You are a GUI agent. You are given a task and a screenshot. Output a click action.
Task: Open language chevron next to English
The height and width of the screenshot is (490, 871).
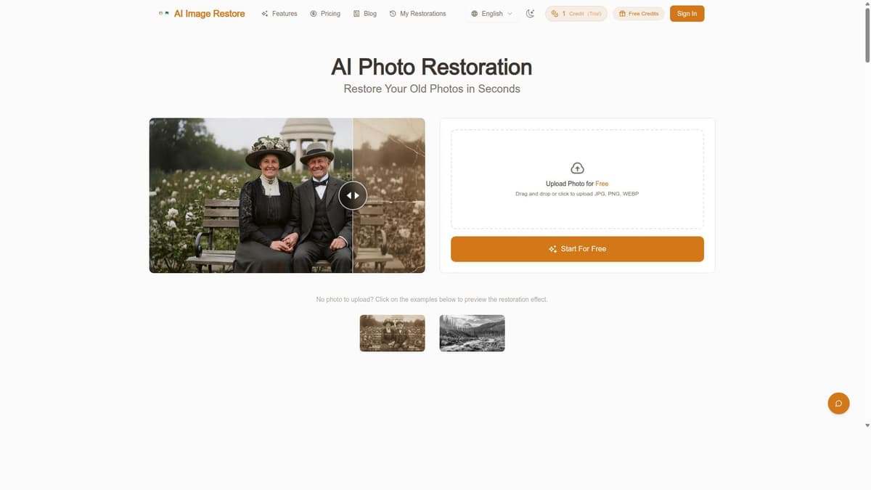[x=510, y=13]
